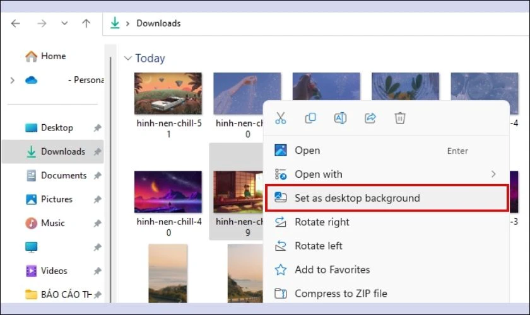530x315 pixels.
Task: Click the Delete trash icon
Action: (x=399, y=118)
